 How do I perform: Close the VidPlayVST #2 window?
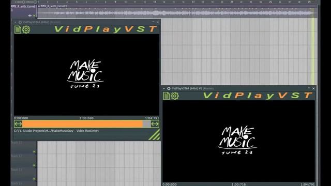313,88
